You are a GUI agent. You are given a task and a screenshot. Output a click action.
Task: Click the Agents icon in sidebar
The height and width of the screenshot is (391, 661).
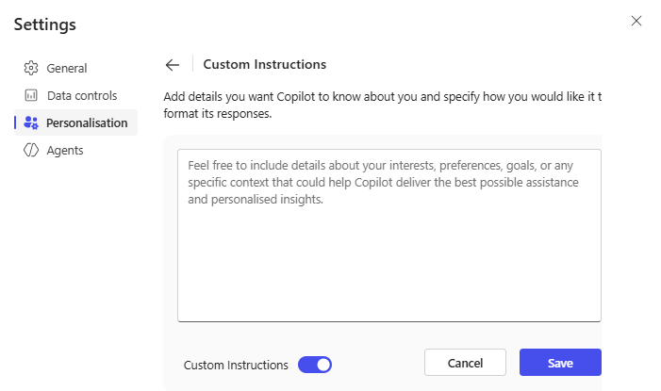[x=31, y=150]
